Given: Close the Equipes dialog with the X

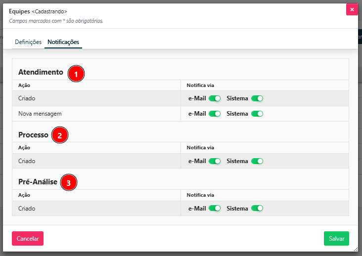Looking at the screenshot, I should [x=352, y=9].
